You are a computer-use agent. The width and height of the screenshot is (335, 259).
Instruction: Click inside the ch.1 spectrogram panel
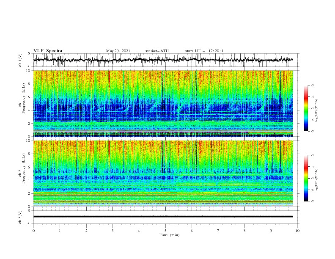click(x=163, y=103)
